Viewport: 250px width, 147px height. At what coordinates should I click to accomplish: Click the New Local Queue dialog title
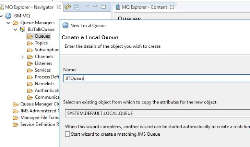tap(88, 26)
